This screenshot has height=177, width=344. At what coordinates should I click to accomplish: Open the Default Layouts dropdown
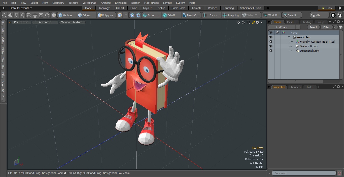[x=21, y=8]
